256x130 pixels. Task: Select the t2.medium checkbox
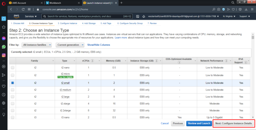[x=13, y=90]
